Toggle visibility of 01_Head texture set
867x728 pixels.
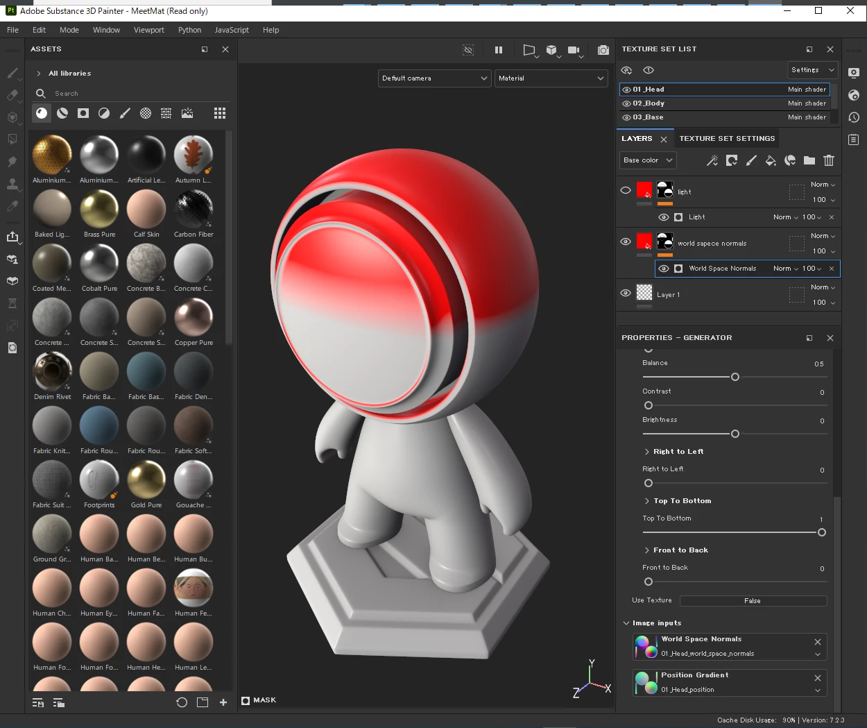click(x=626, y=90)
